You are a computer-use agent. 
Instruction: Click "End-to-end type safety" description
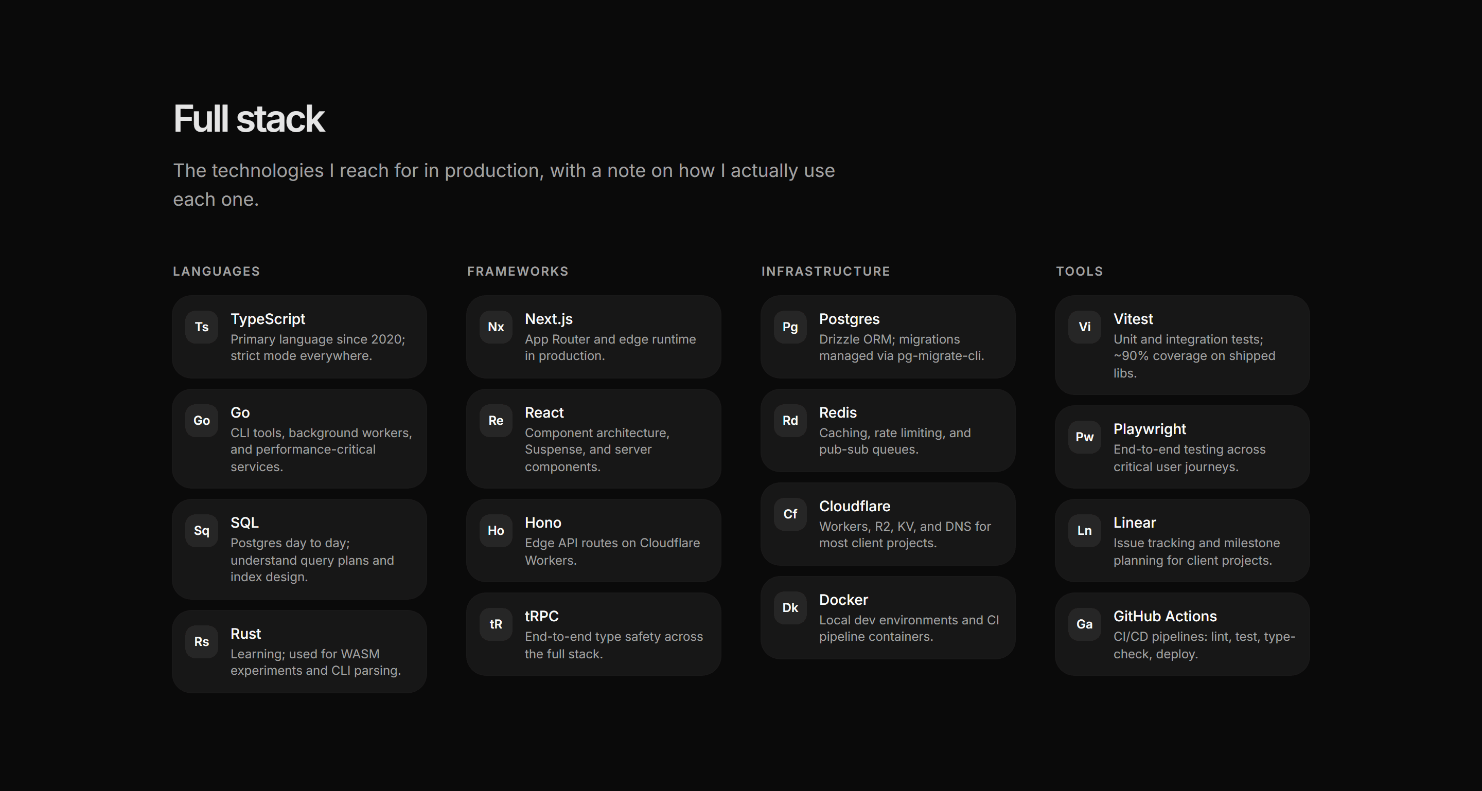(614, 645)
